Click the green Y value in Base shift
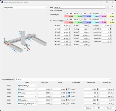 (78, 16)
